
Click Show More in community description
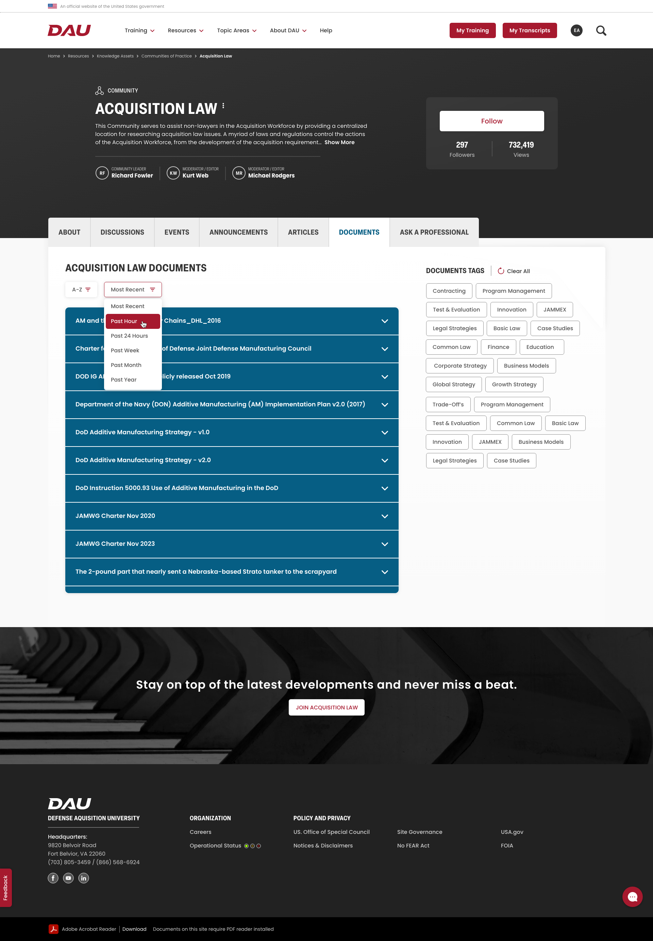[339, 142]
